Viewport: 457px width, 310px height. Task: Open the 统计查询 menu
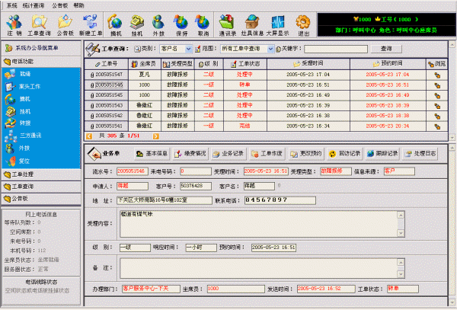pos(34,5)
